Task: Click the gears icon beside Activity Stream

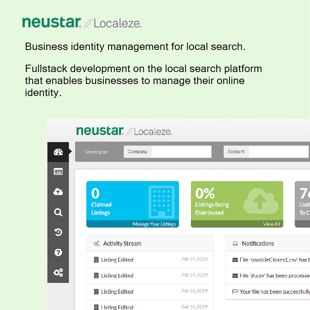Action: pyautogui.click(x=96, y=243)
